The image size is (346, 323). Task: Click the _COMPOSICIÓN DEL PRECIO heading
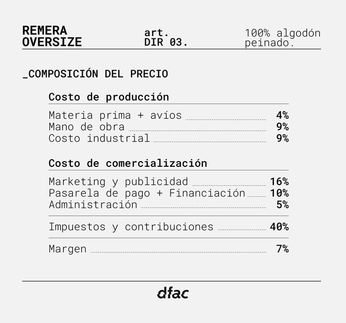[95, 74]
